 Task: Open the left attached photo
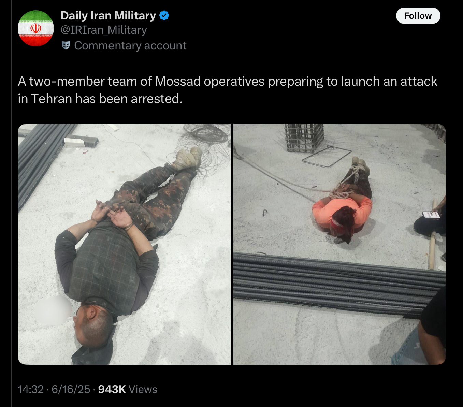[x=124, y=244]
